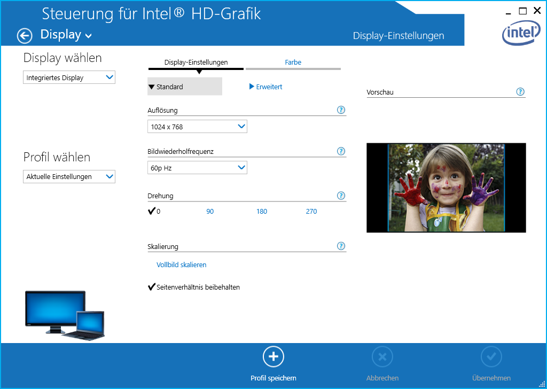Open help for Drehung
The width and height of the screenshot is (547, 389).
coord(341,196)
